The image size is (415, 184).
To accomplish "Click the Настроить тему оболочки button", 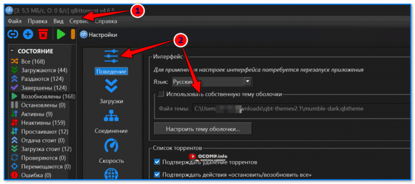I will pos(203,128).
